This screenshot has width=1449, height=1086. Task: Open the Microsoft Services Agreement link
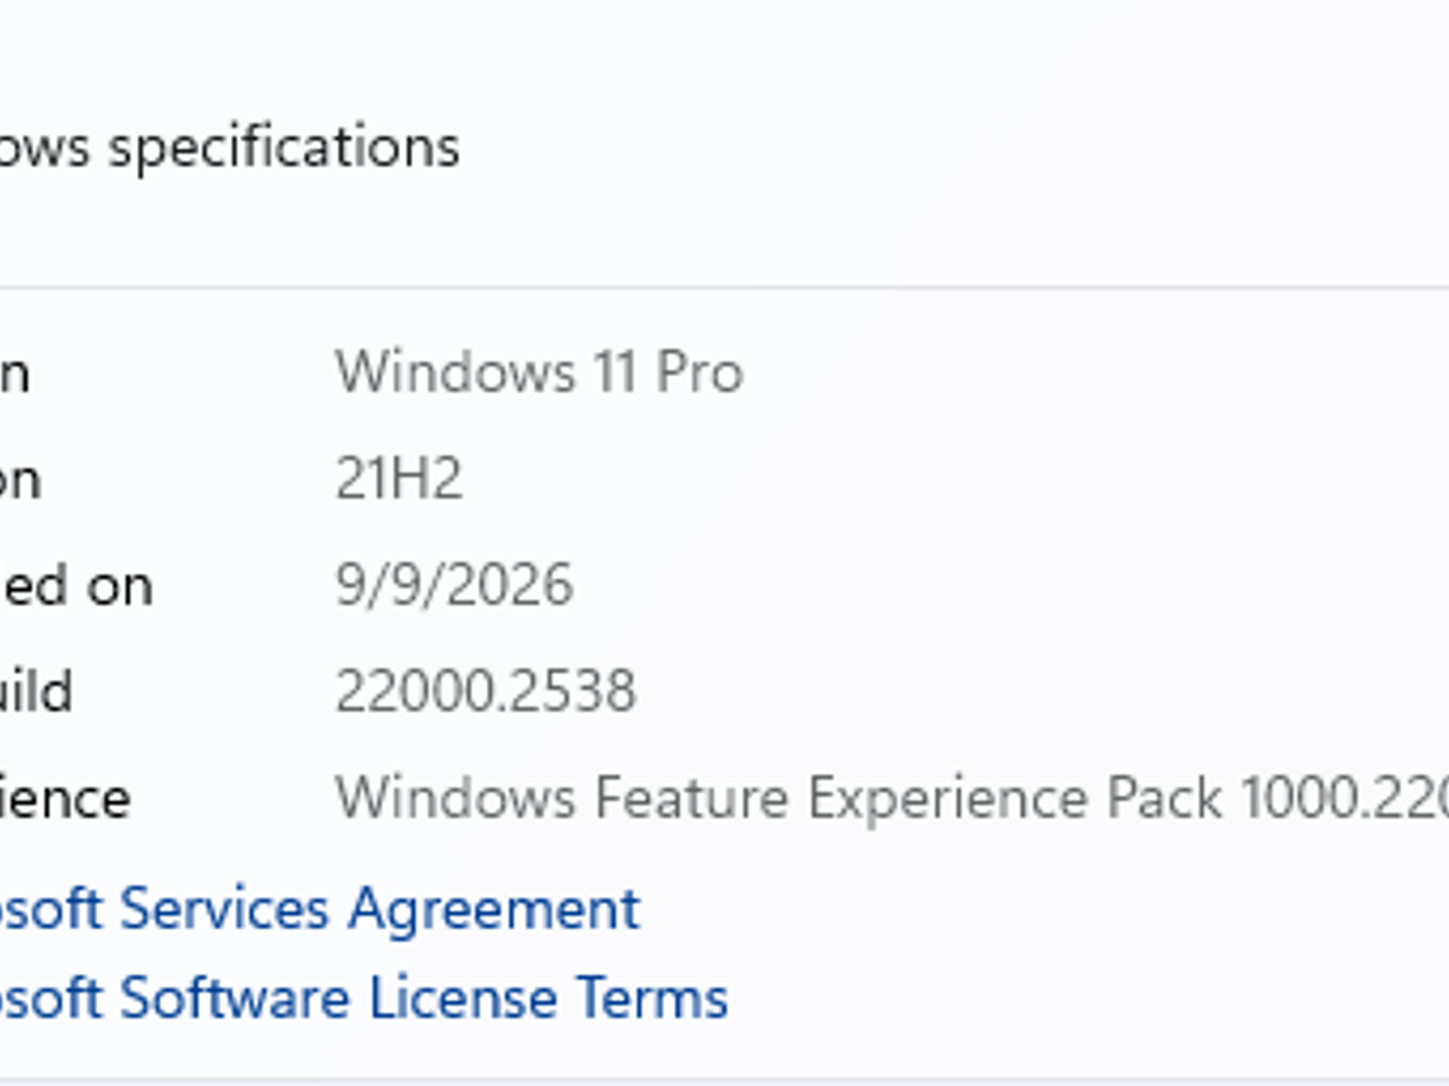[320, 910]
